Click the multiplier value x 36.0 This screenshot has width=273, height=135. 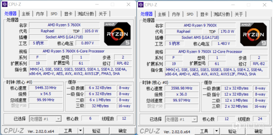point(182,94)
